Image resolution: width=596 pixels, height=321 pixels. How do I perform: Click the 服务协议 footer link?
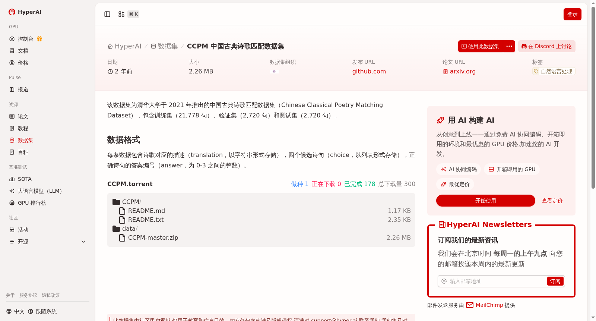(x=28, y=295)
